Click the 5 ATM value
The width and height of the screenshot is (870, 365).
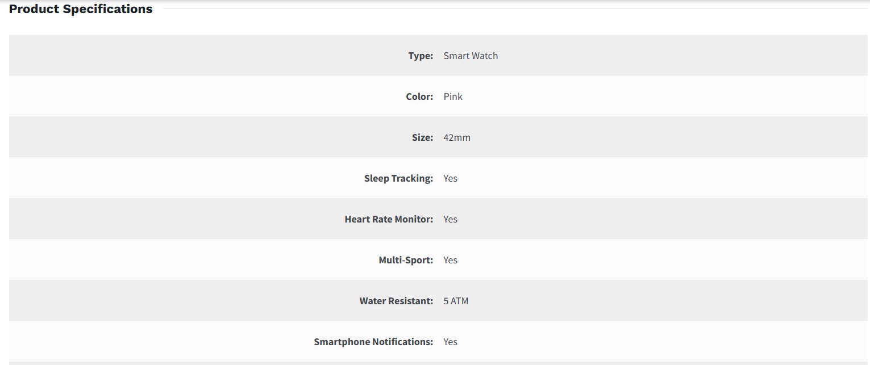456,301
